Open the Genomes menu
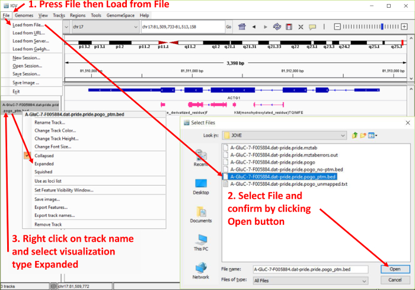 tap(24, 15)
